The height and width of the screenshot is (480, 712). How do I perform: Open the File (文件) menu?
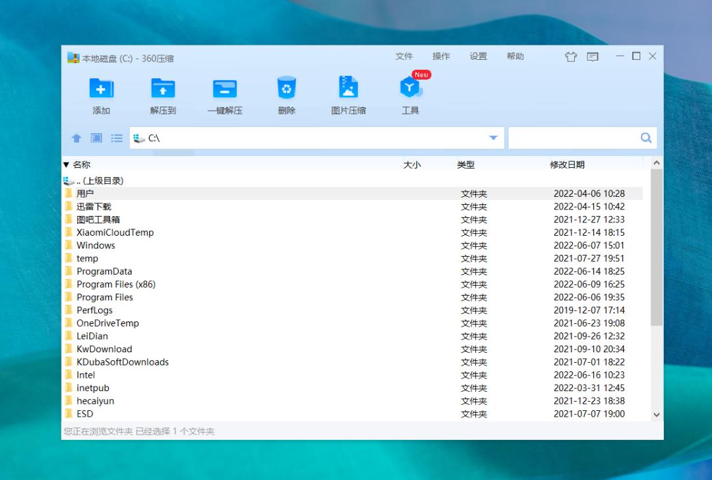click(404, 57)
